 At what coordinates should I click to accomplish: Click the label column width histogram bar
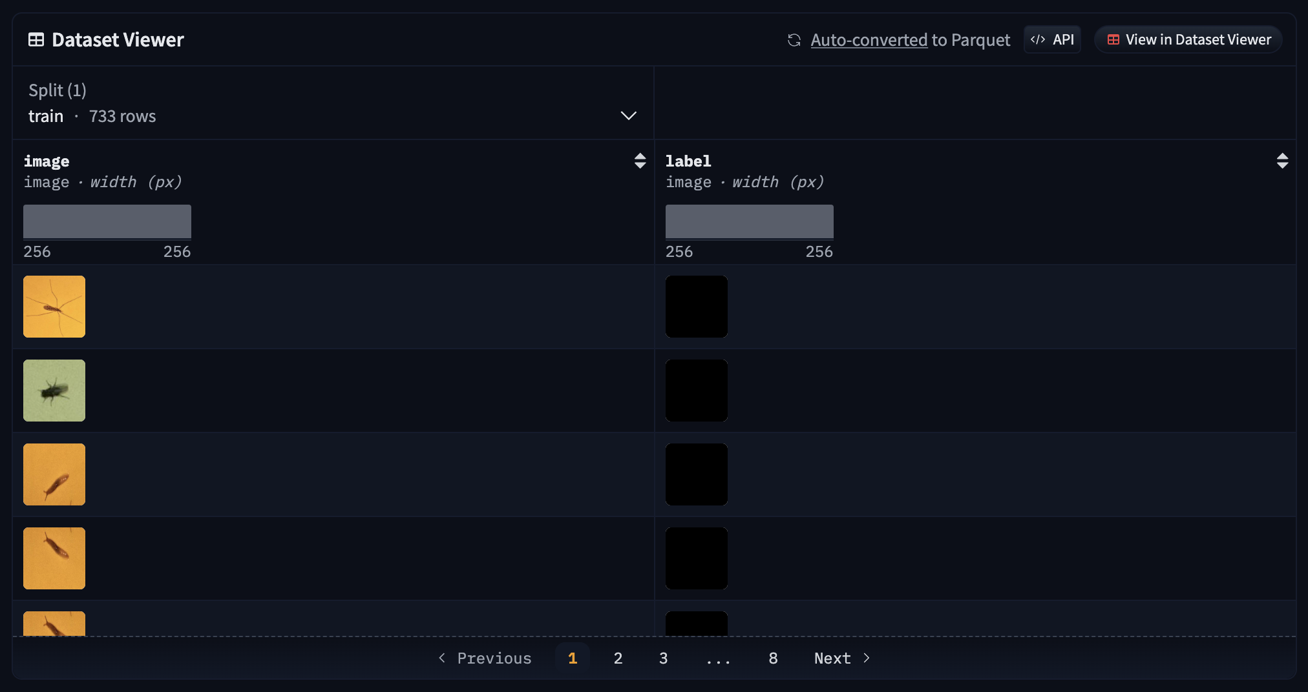pyautogui.click(x=750, y=222)
